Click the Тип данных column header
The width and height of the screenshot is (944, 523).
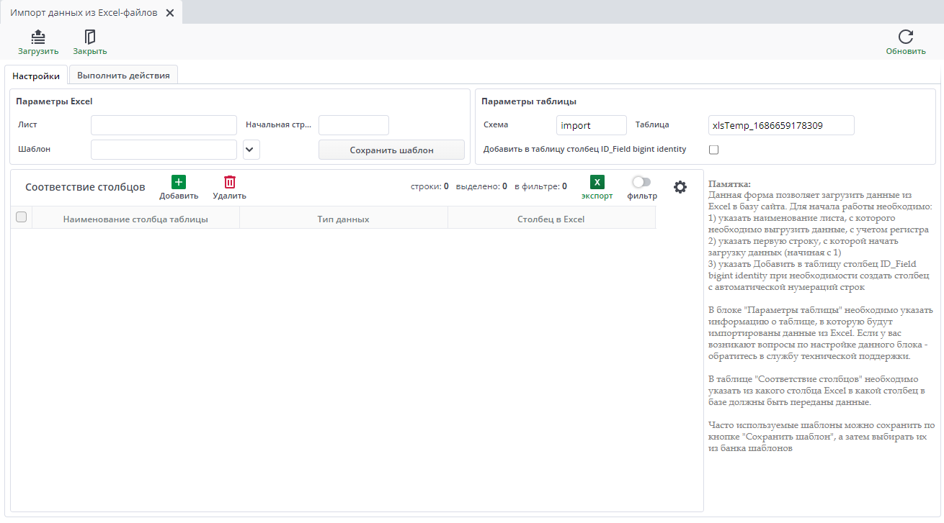344,219
